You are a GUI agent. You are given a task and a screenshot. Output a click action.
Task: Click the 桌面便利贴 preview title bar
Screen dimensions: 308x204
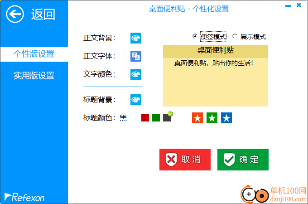click(216, 51)
